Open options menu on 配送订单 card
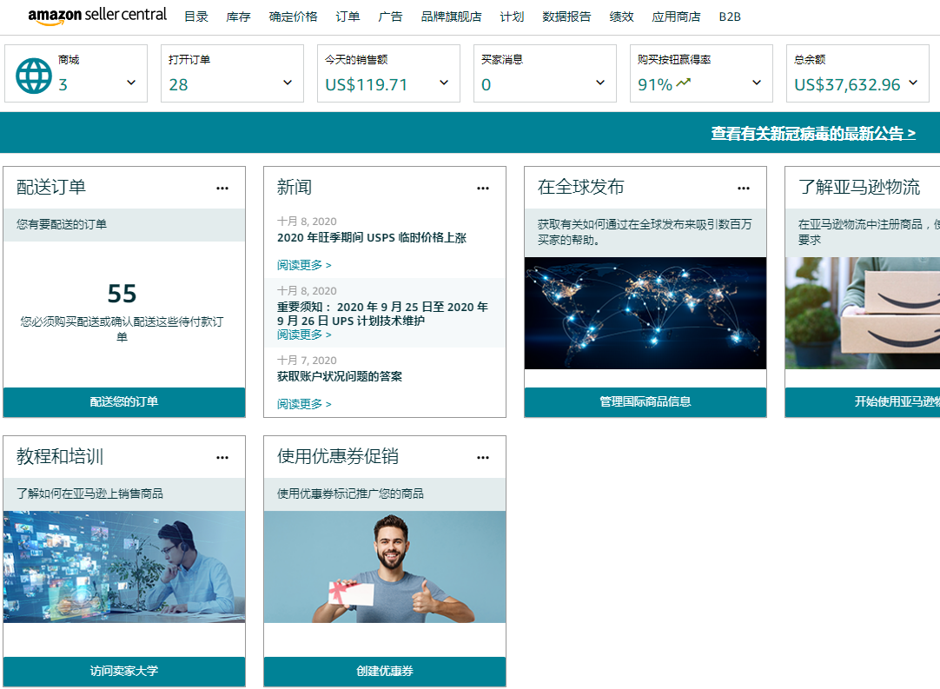Screen dimensions: 940x689 point(222,189)
